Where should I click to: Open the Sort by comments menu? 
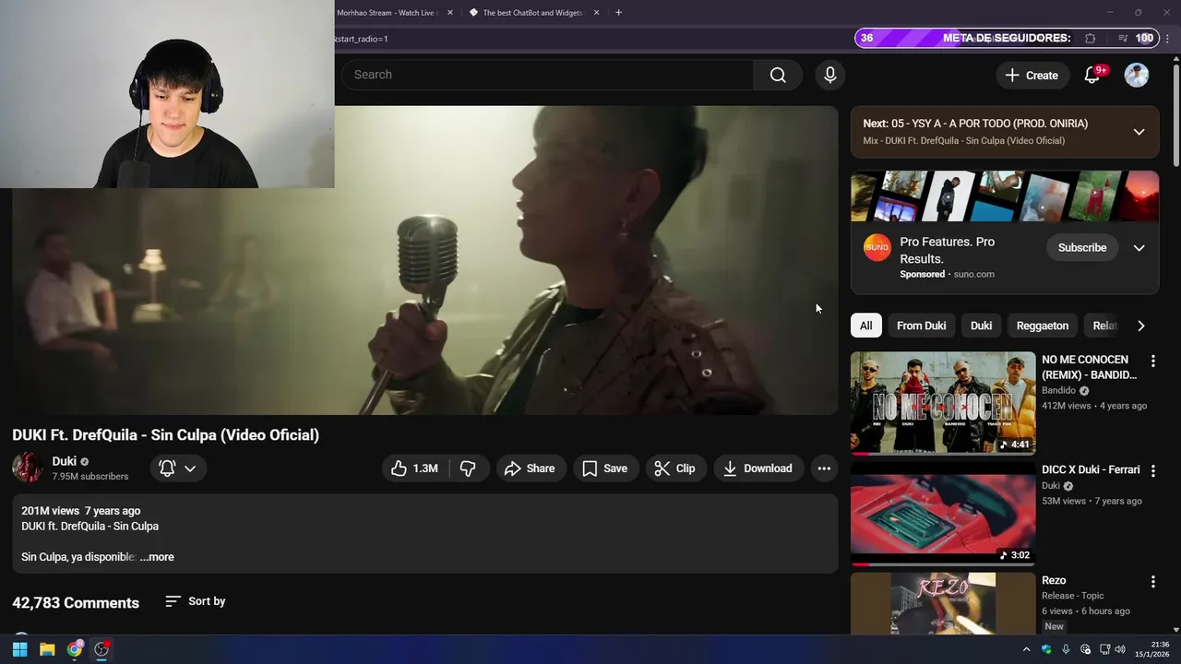196,601
